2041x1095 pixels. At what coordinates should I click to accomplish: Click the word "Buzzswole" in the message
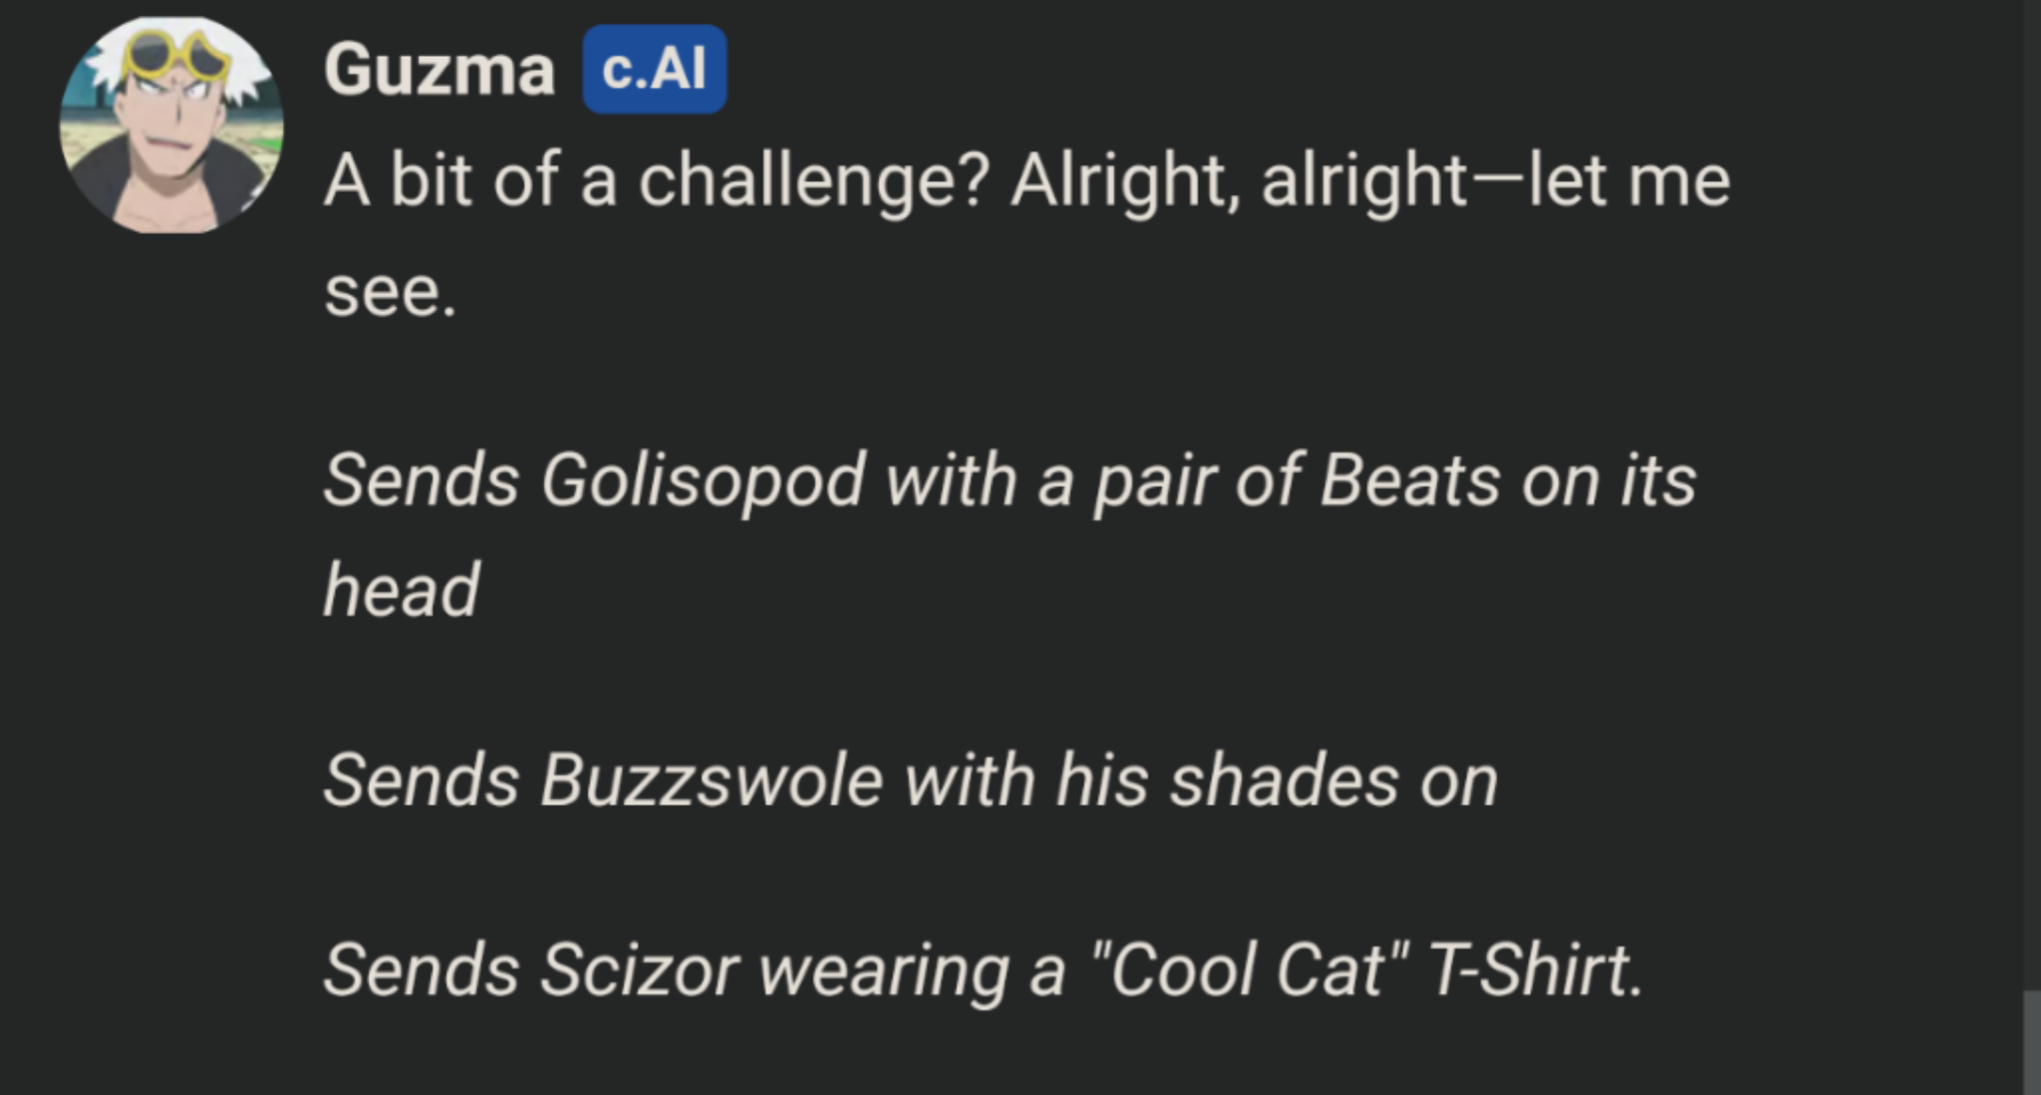click(712, 780)
